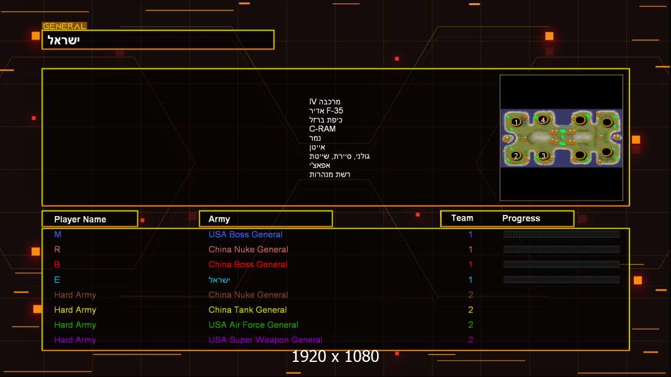Open the battlefield map thumbnail
The height and width of the screenshot is (377, 671).
click(561, 138)
